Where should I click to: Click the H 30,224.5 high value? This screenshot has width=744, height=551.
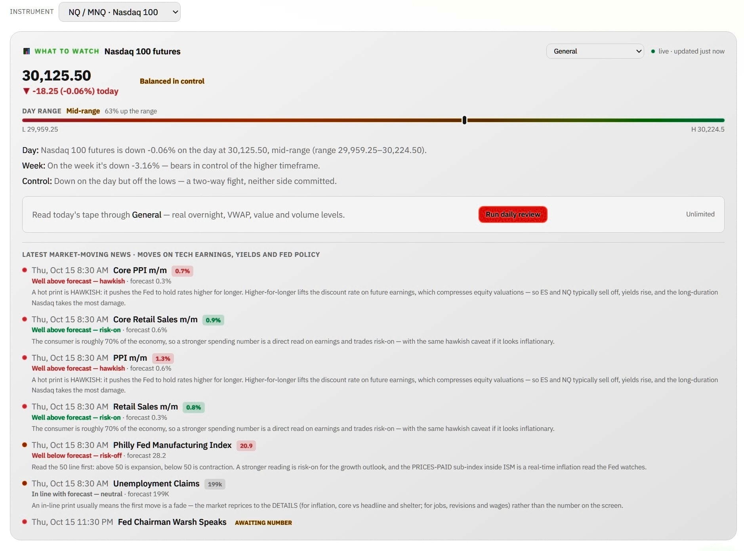pyautogui.click(x=708, y=129)
